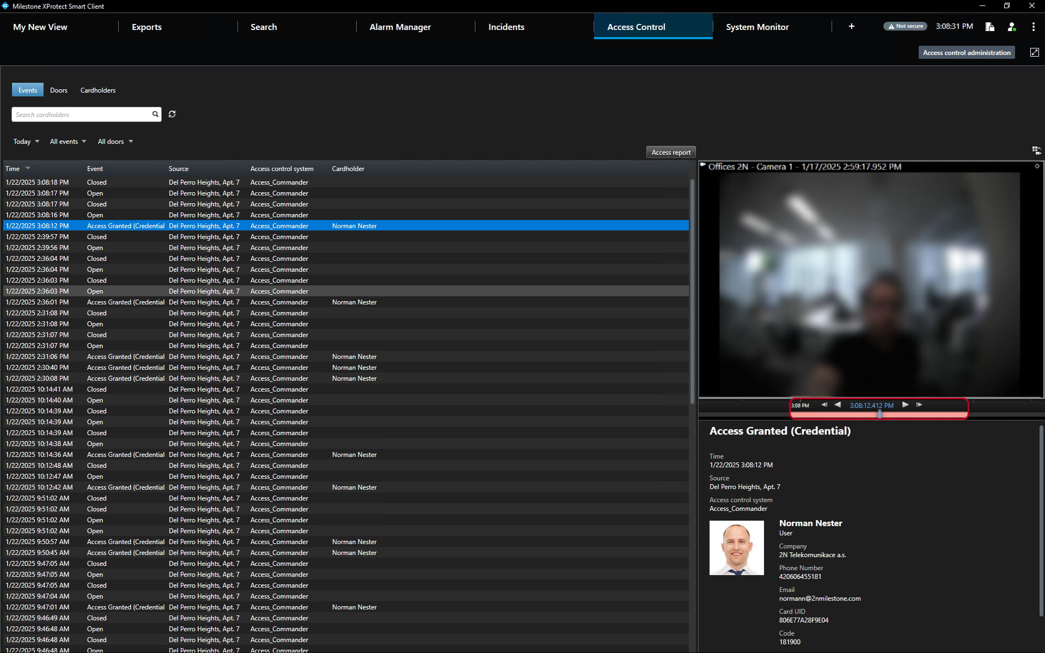Open the Exports tab
This screenshot has height=653, width=1045.
(x=146, y=27)
